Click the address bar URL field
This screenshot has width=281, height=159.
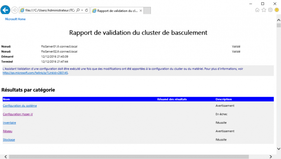[50, 10]
